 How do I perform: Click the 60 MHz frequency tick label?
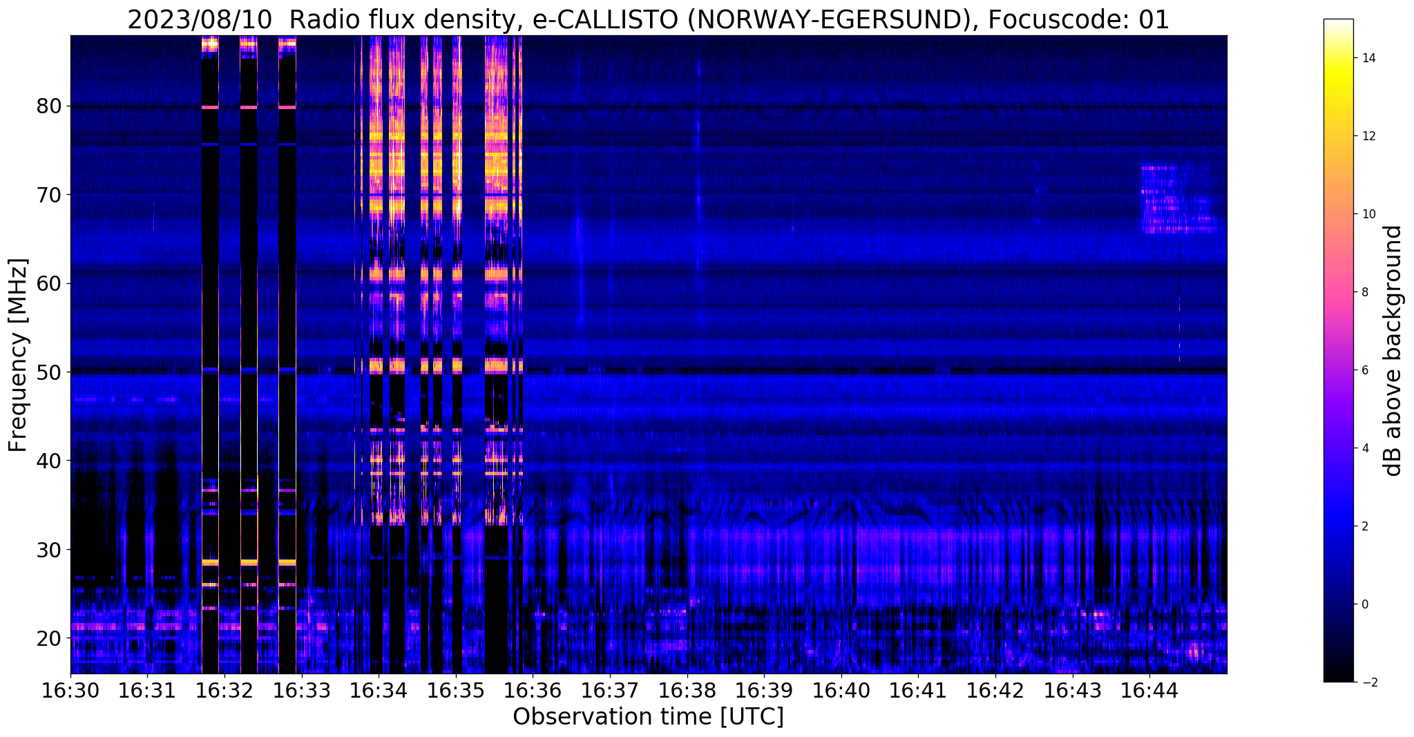click(49, 283)
